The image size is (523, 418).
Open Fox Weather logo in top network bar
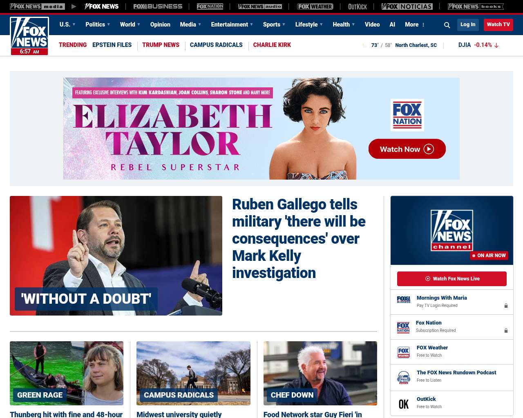click(x=315, y=7)
